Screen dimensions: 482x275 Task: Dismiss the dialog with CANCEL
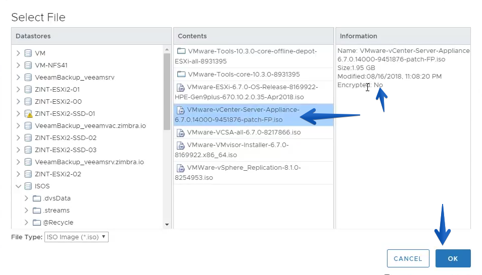(408, 258)
